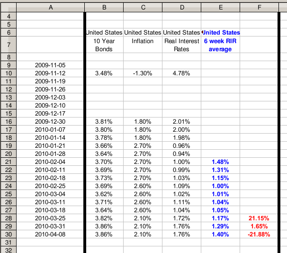Click the date cell 2009-11-12
The height and width of the screenshot is (253, 287).
50,73
